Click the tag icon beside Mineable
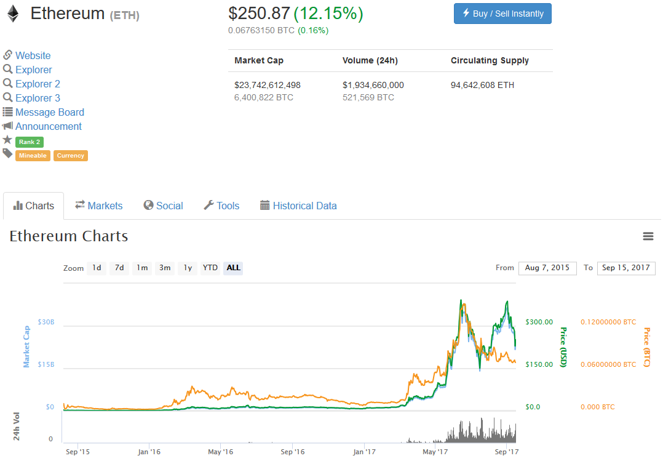This screenshot has width=671, height=461. (x=7, y=153)
